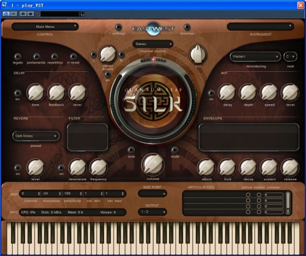Click the ADT delay knob
306x256 pixels.
point(227,93)
